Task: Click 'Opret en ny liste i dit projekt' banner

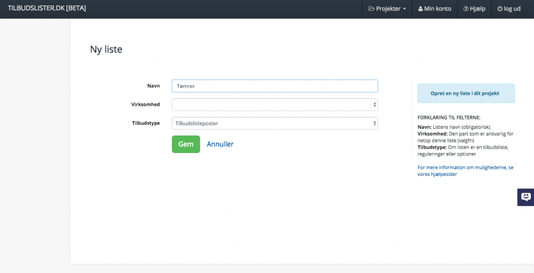Action: (466, 93)
